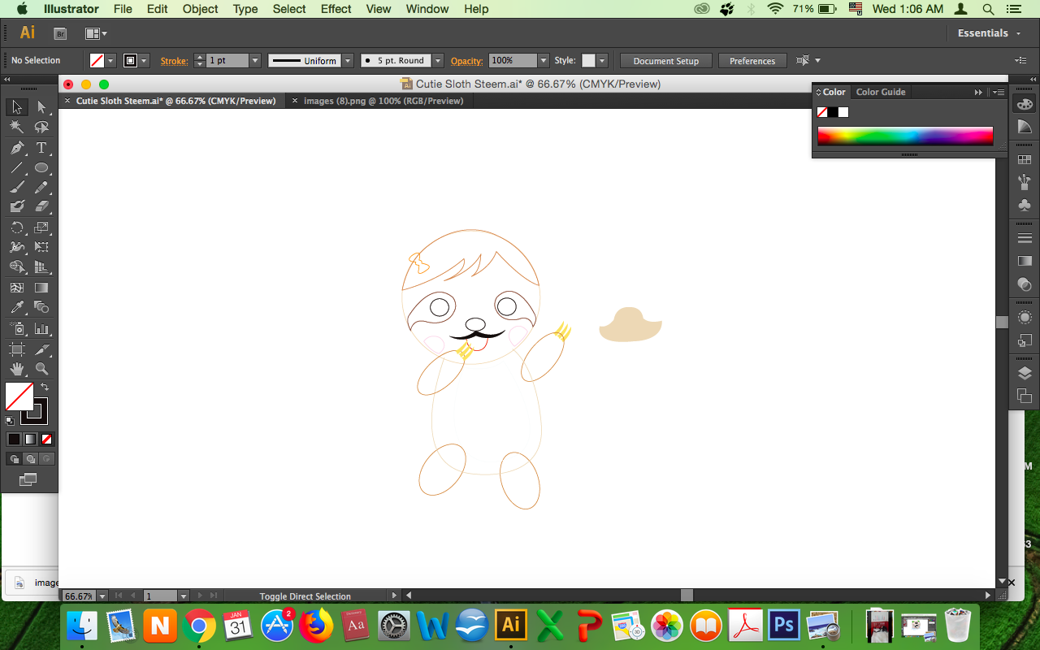Screen dimensions: 1040x650
Task: Click the Preferences button
Action: [x=752, y=61]
